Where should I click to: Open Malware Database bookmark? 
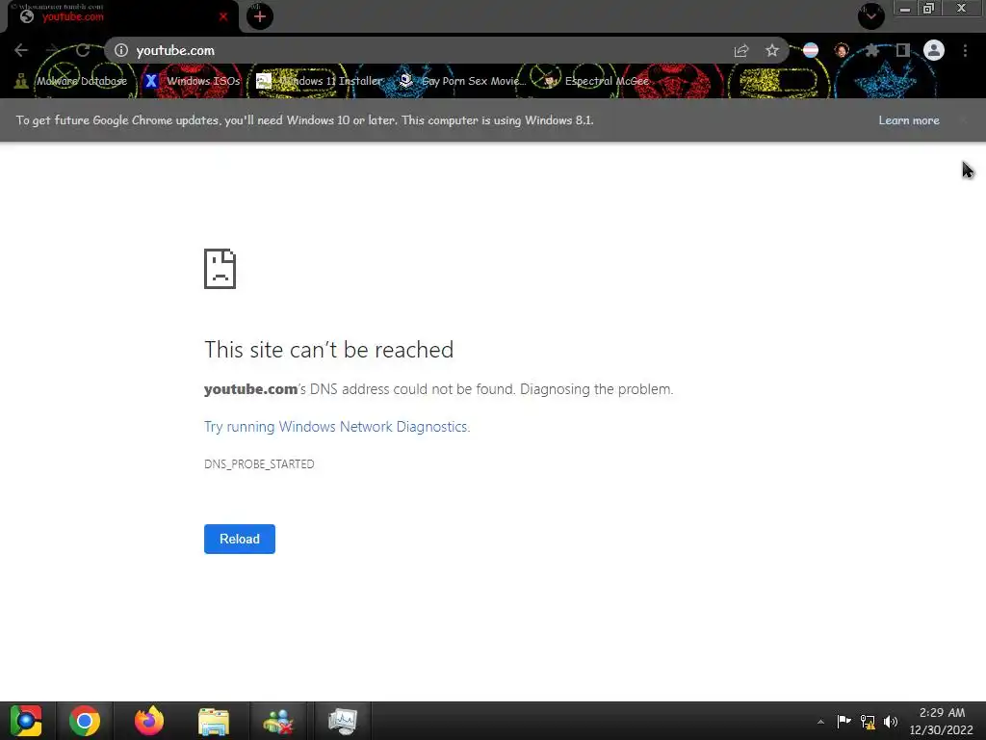(71, 81)
